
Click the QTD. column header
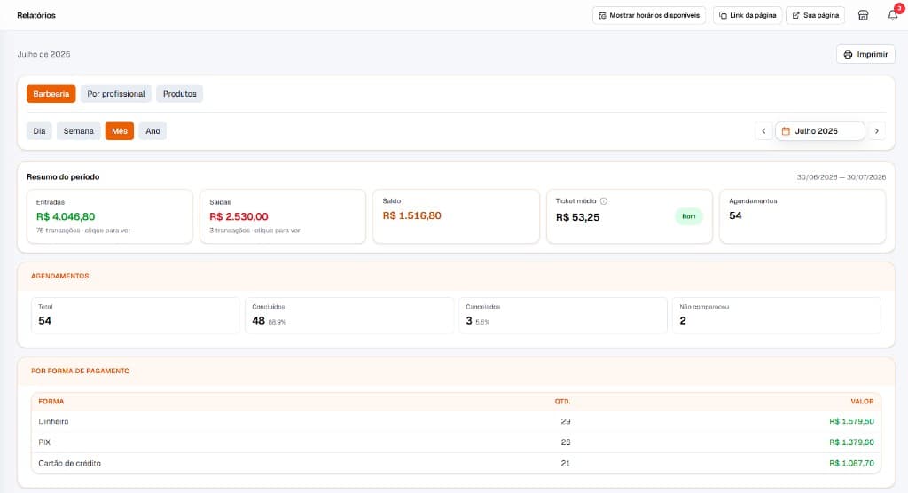562,402
